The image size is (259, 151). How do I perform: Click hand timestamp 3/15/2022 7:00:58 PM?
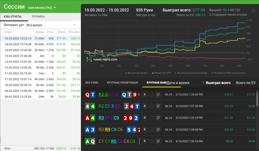(x=189, y=130)
